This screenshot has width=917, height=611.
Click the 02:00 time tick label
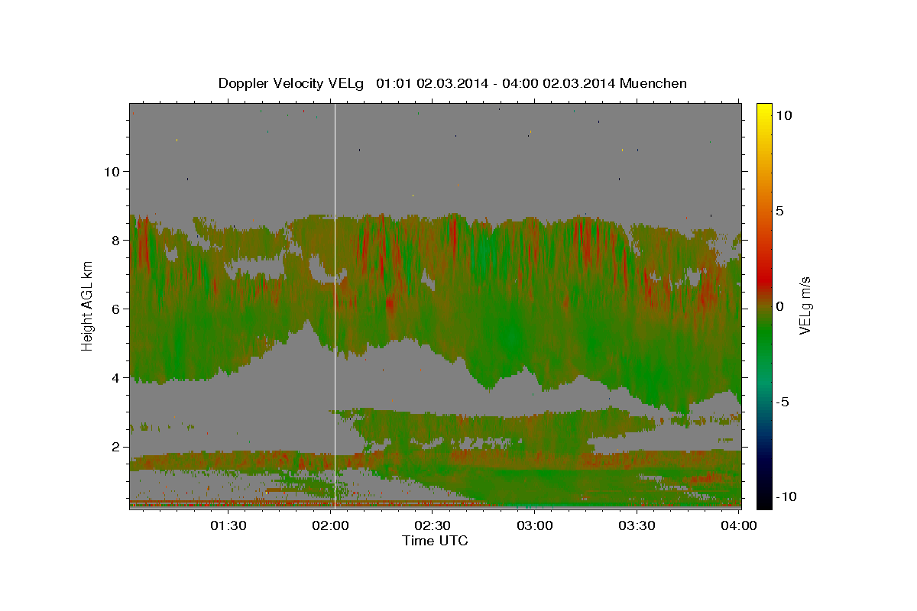(x=330, y=525)
